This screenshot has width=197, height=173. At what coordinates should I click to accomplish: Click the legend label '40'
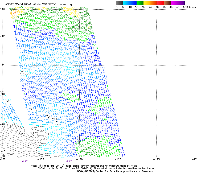coord(171,7)
